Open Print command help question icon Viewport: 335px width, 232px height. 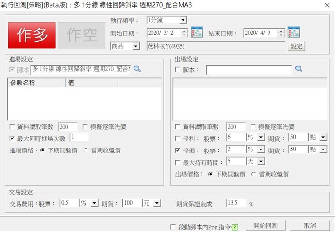click(x=235, y=227)
